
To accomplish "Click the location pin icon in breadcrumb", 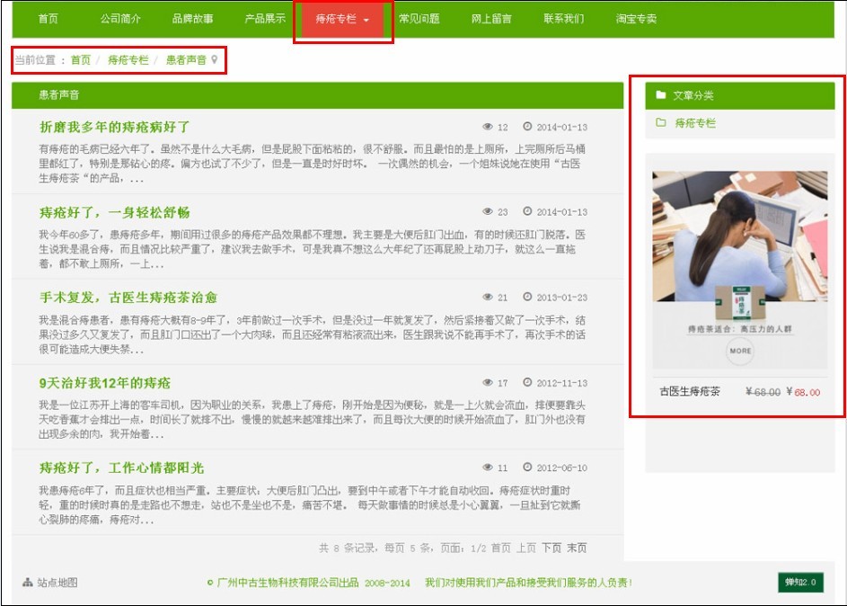I will tap(215, 60).
